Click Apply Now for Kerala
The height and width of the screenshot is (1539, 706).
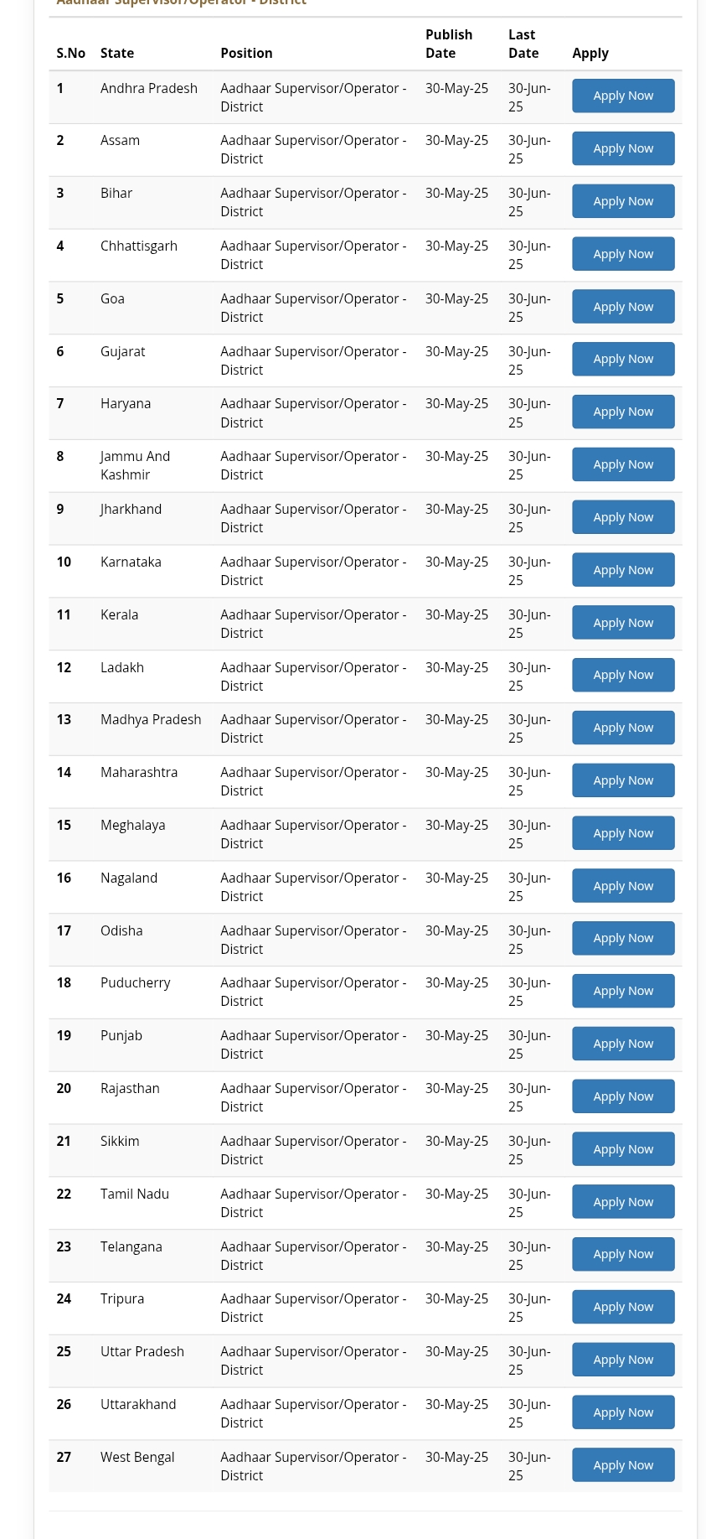[622, 621]
